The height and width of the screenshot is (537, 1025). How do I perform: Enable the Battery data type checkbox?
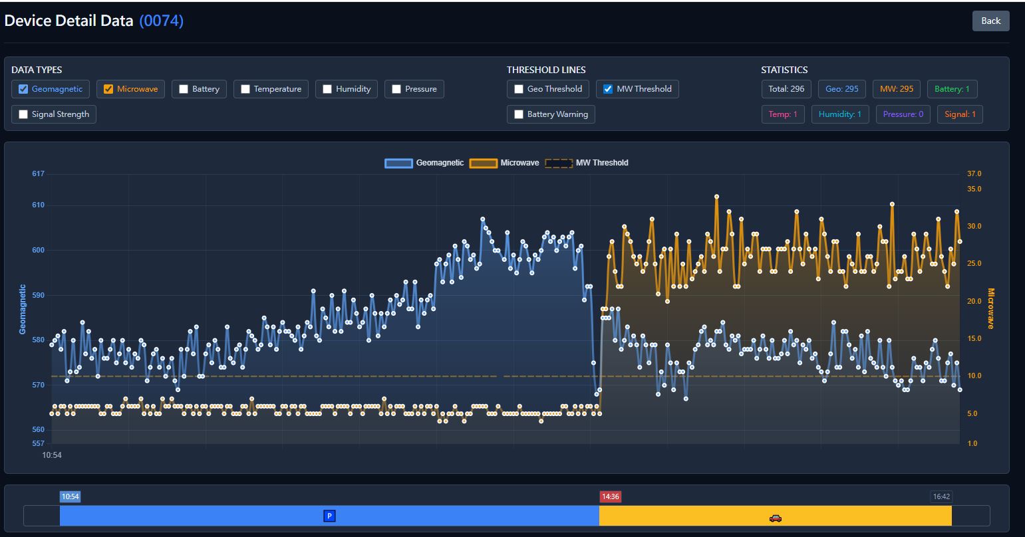[x=184, y=89]
